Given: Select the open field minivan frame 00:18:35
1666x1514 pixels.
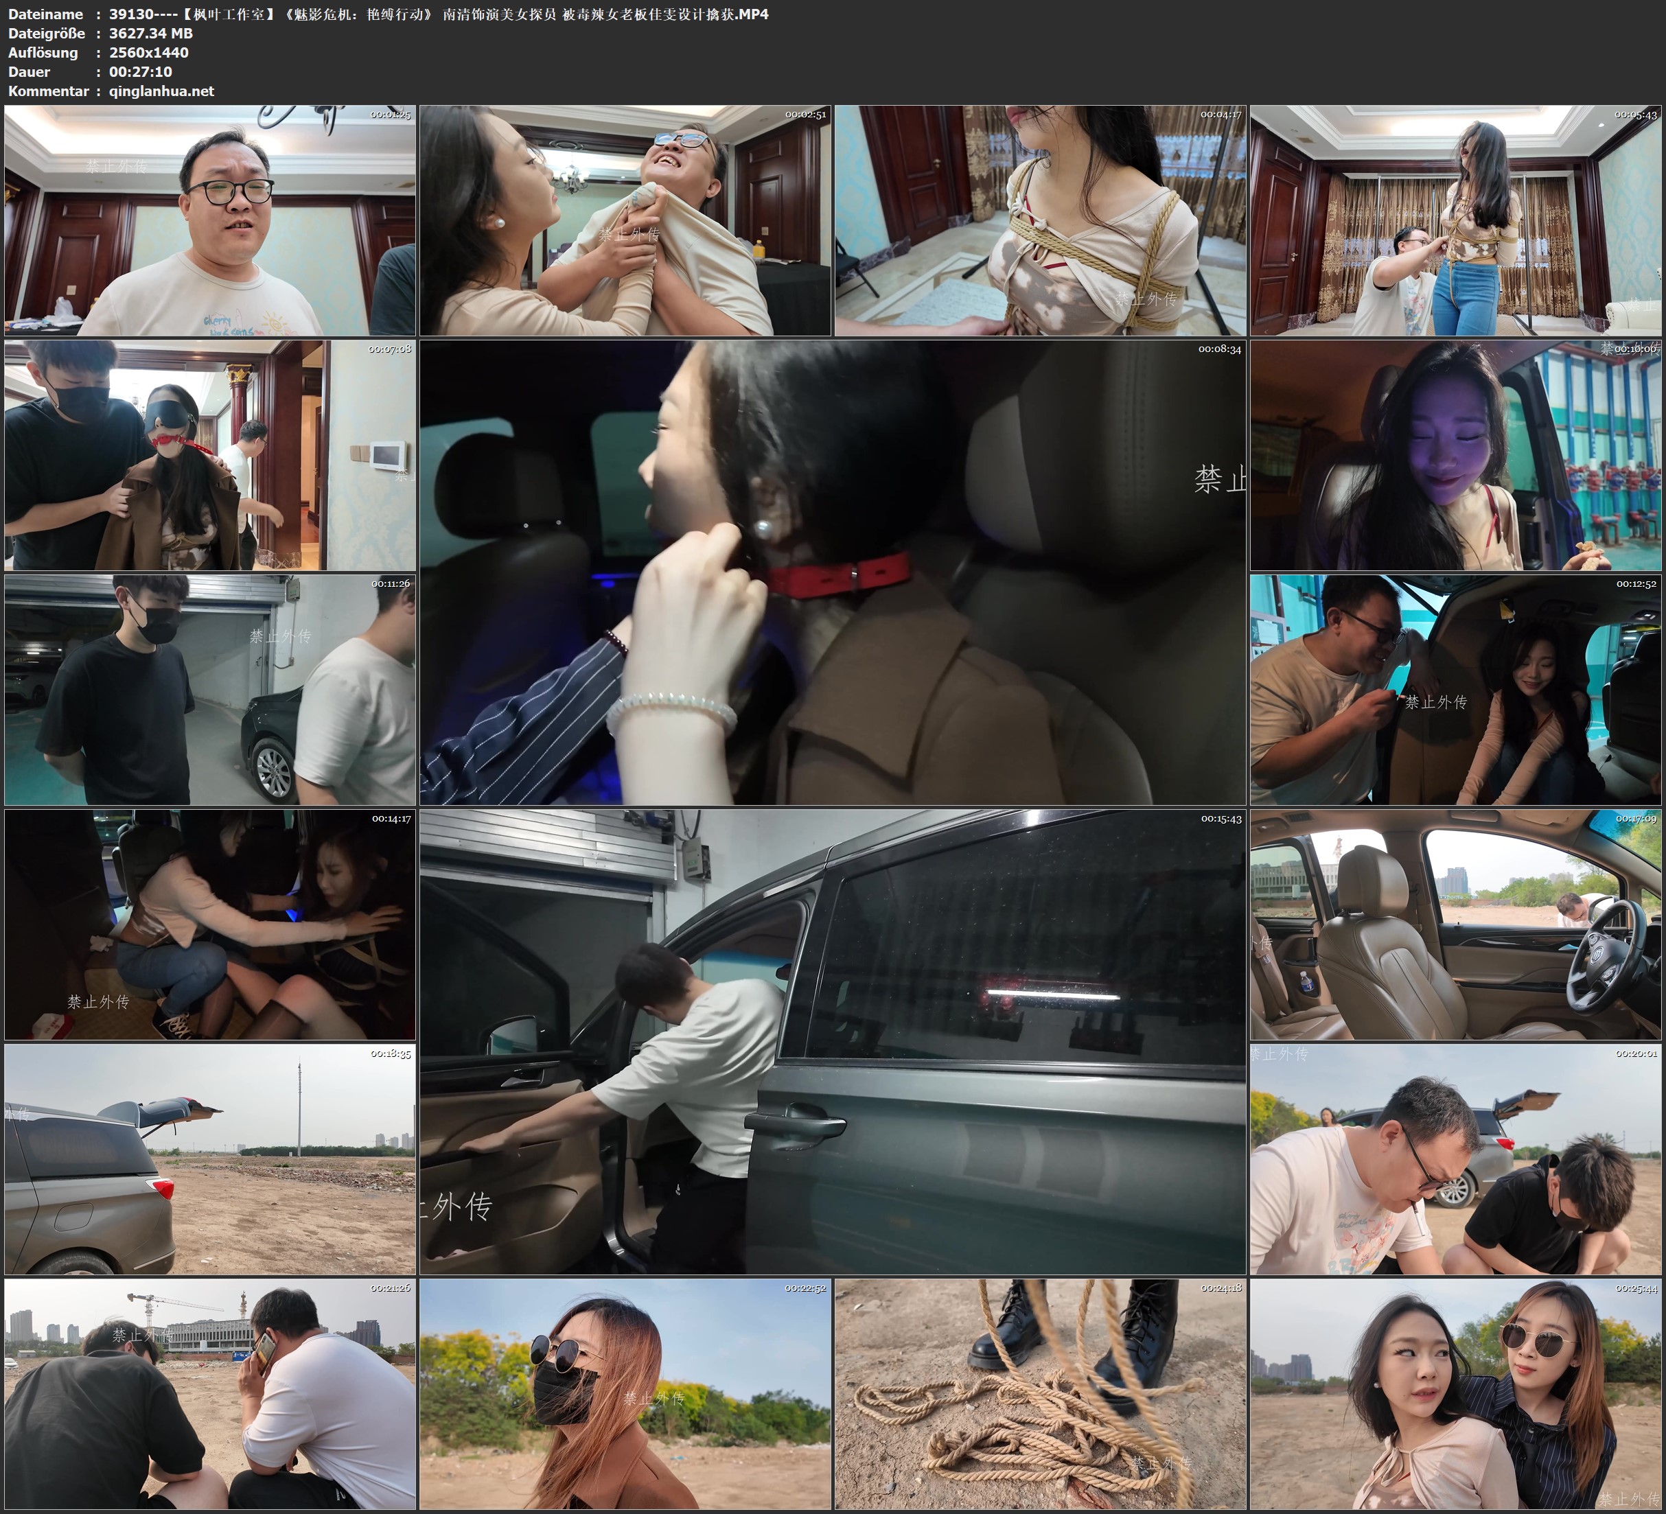Looking at the screenshot, I should pyautogui.click(x=210, y=1158).
